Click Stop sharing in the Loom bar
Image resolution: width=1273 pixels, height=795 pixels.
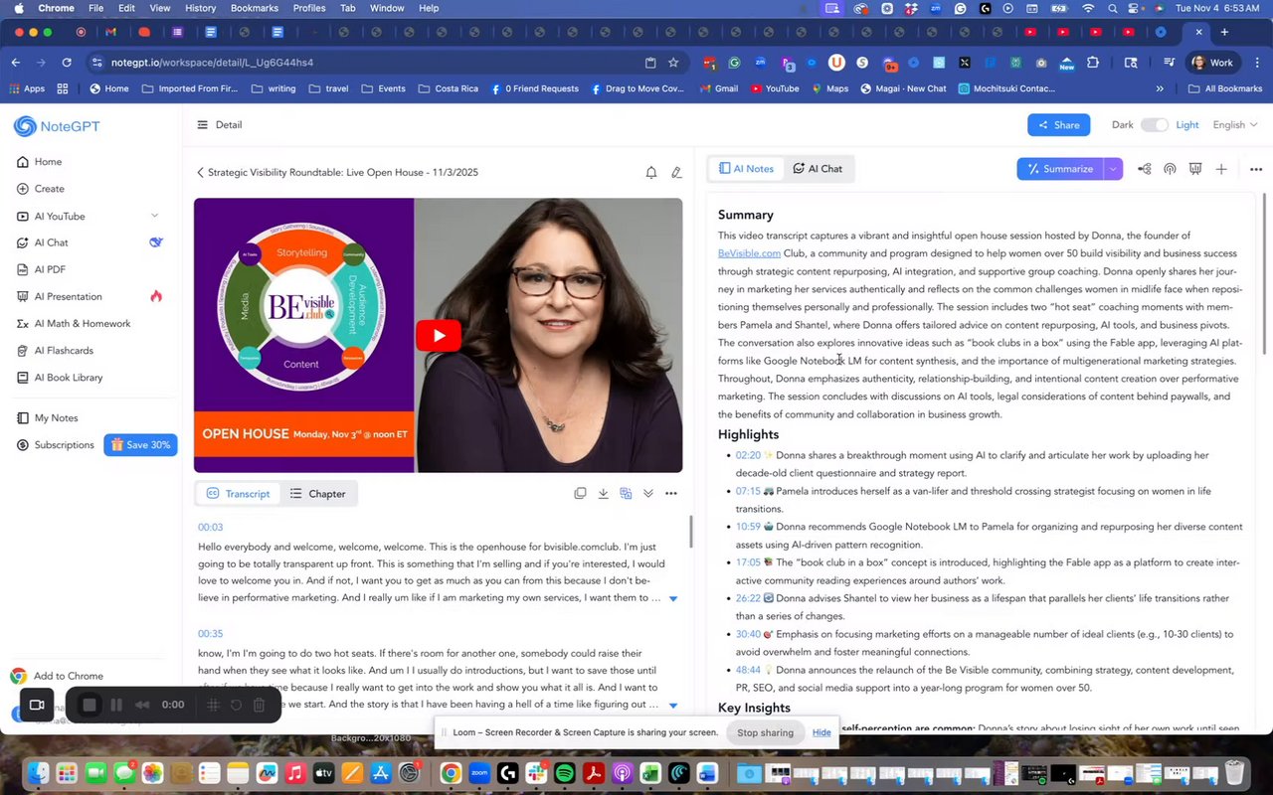click(x=765, y=732)
